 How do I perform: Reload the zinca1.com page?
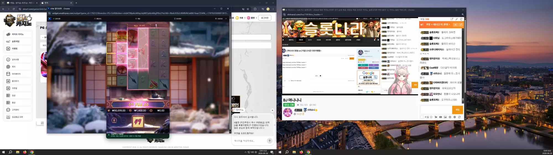pyautogui.click(x=14, y=9)
